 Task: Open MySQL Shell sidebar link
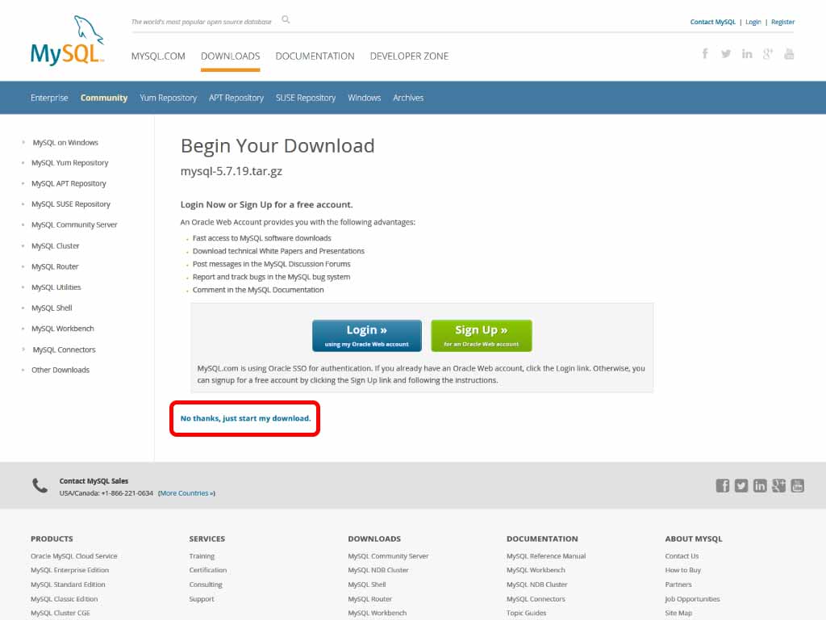[52, 308]
